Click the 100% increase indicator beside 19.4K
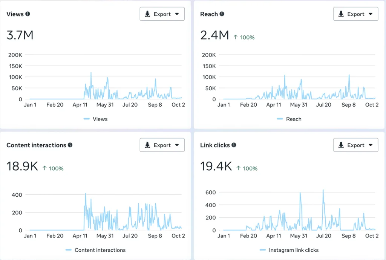The height and width of the screenshot is (260, 386). (247, 168)
